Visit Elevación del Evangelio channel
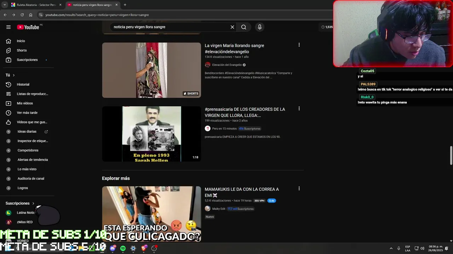Screen dimensions: 453x254 (x=226, y=65)
